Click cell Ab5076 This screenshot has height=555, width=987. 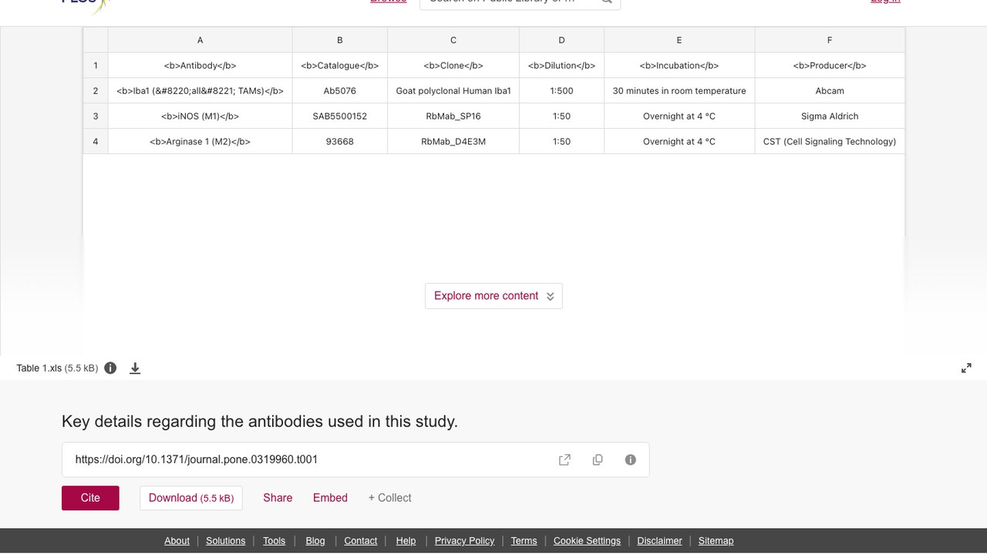click(339, 91)
